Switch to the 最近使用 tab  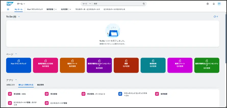click(41, 85)
